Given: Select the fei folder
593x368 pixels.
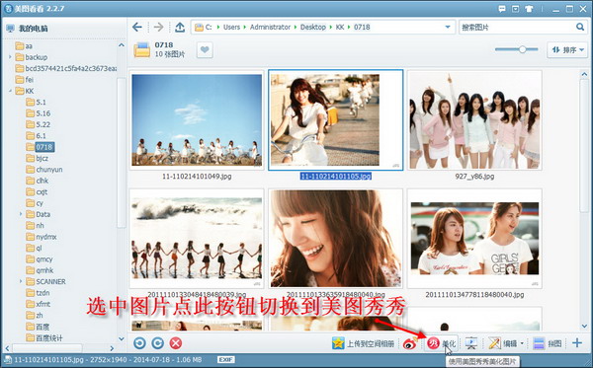Looking at the screenshot, I should tap(24, 80).
